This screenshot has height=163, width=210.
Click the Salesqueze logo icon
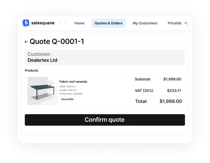(x=26, y=23)
